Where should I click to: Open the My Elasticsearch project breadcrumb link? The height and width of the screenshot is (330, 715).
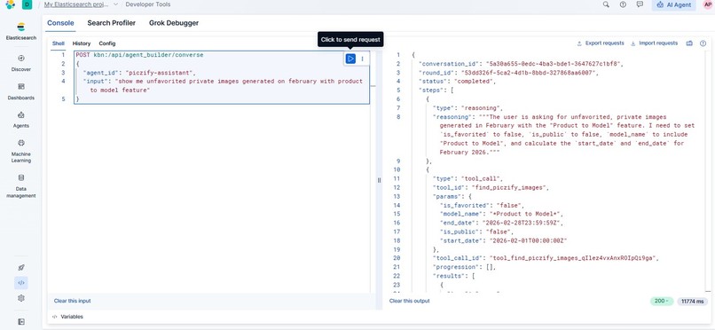pyautogui.click(x=76, y=4)
